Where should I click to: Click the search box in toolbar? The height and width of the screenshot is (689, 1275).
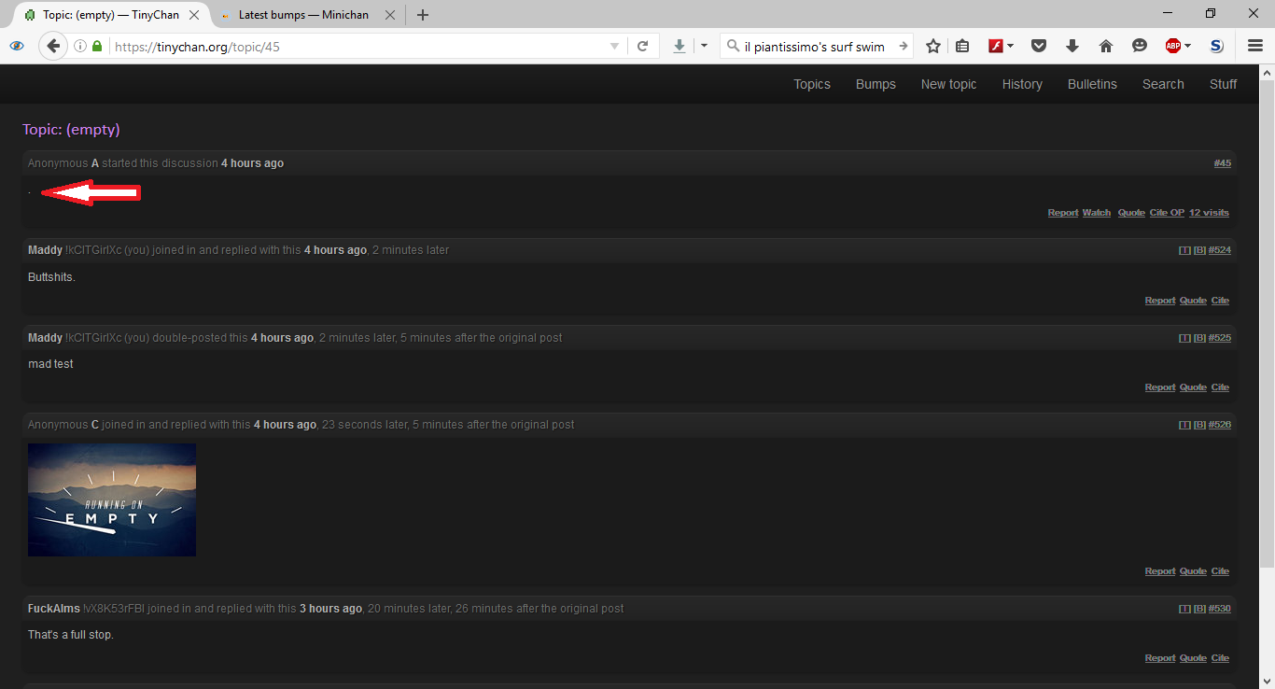pos(812,46)
